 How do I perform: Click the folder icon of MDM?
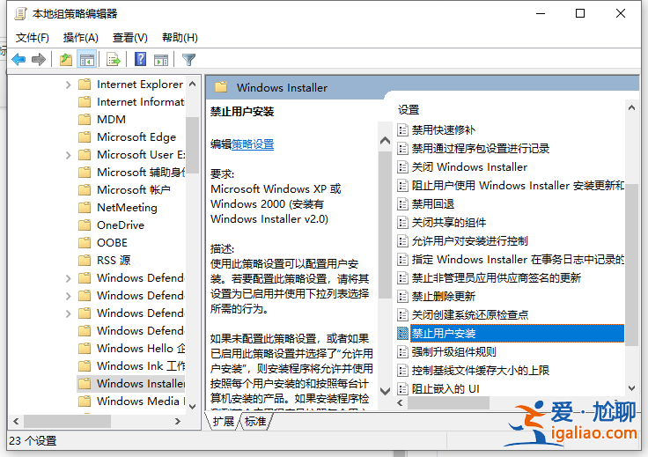point(85,120)
